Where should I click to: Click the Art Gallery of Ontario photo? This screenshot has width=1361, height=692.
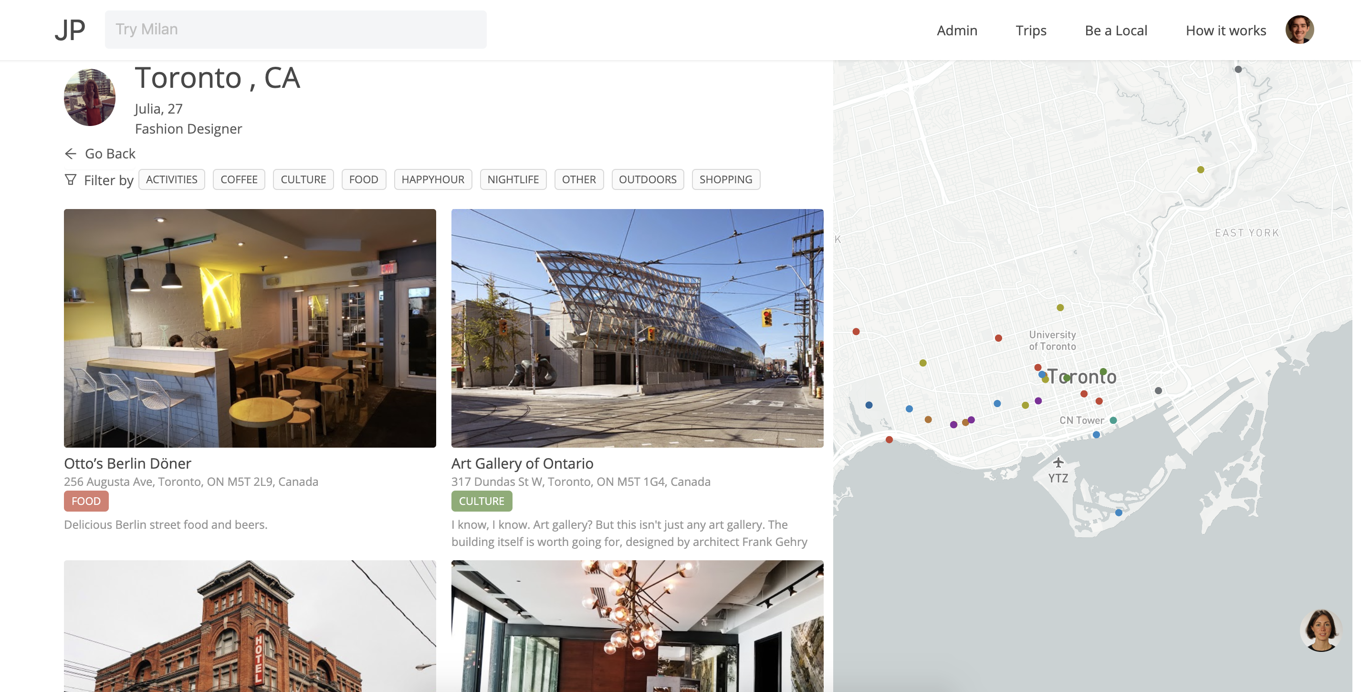[x=637, y=327]
